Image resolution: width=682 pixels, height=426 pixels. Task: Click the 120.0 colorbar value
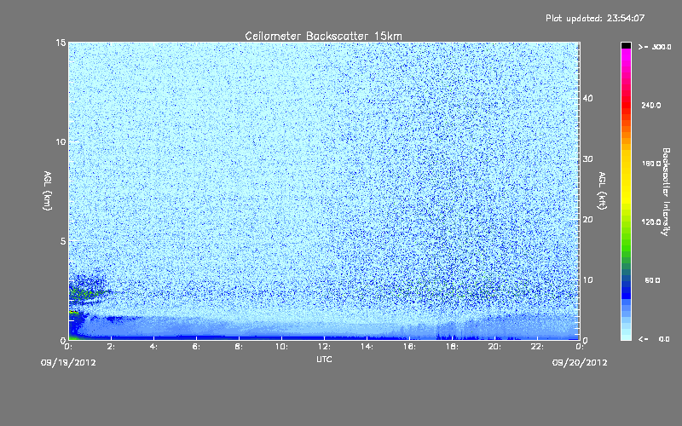651,222
